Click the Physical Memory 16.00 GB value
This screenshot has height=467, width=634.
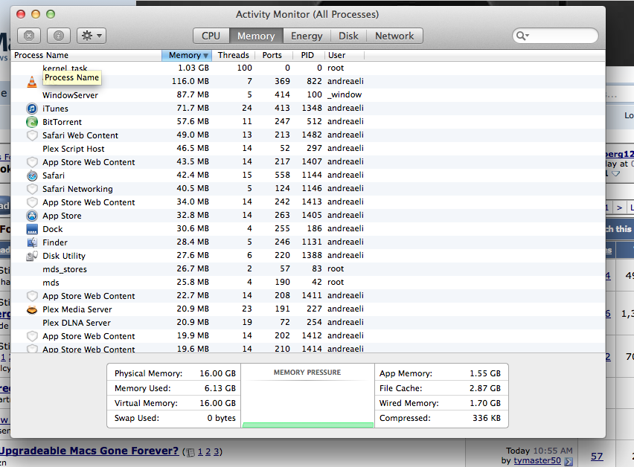pyautogui.click(x=217, y=373)
